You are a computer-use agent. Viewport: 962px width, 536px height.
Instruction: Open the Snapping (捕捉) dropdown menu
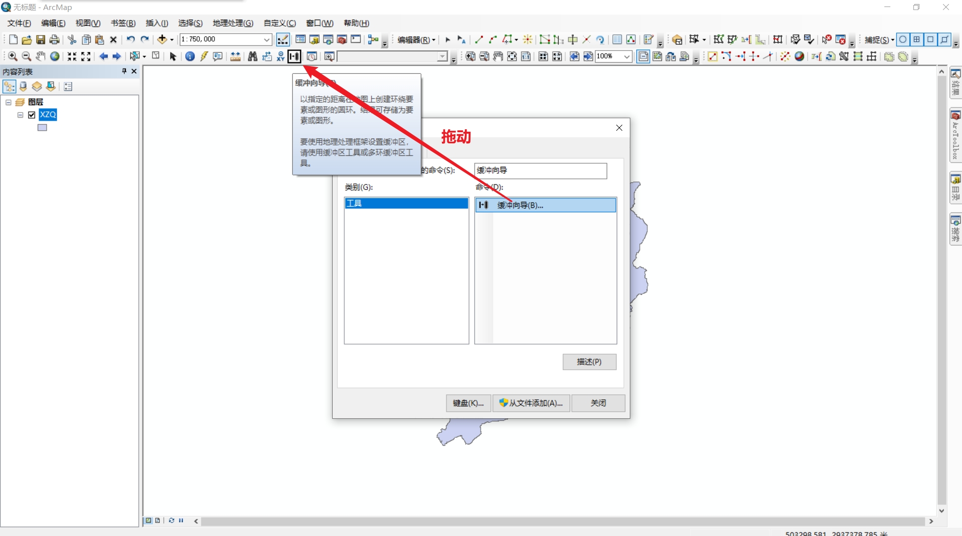(879, 40)
